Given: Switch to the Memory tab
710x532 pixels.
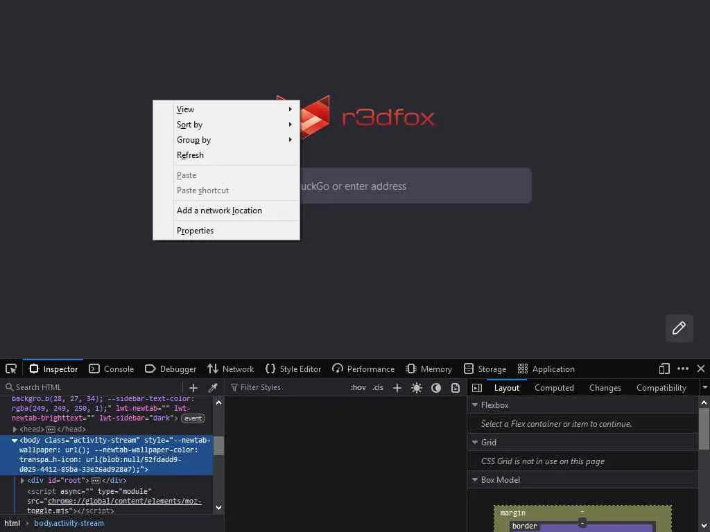Looking at the screenshot, I should [x=429, y=369].
